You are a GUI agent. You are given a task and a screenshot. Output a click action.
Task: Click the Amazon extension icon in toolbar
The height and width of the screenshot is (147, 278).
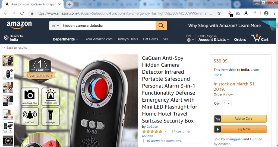click(x=246, y=13)
